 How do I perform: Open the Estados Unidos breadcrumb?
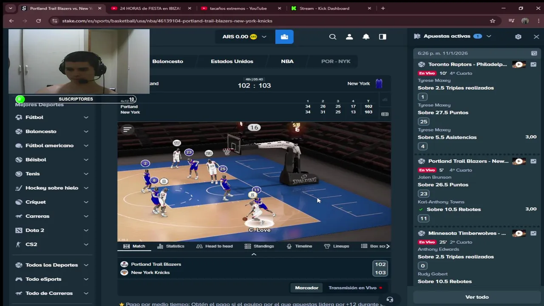tap(232, 61)
